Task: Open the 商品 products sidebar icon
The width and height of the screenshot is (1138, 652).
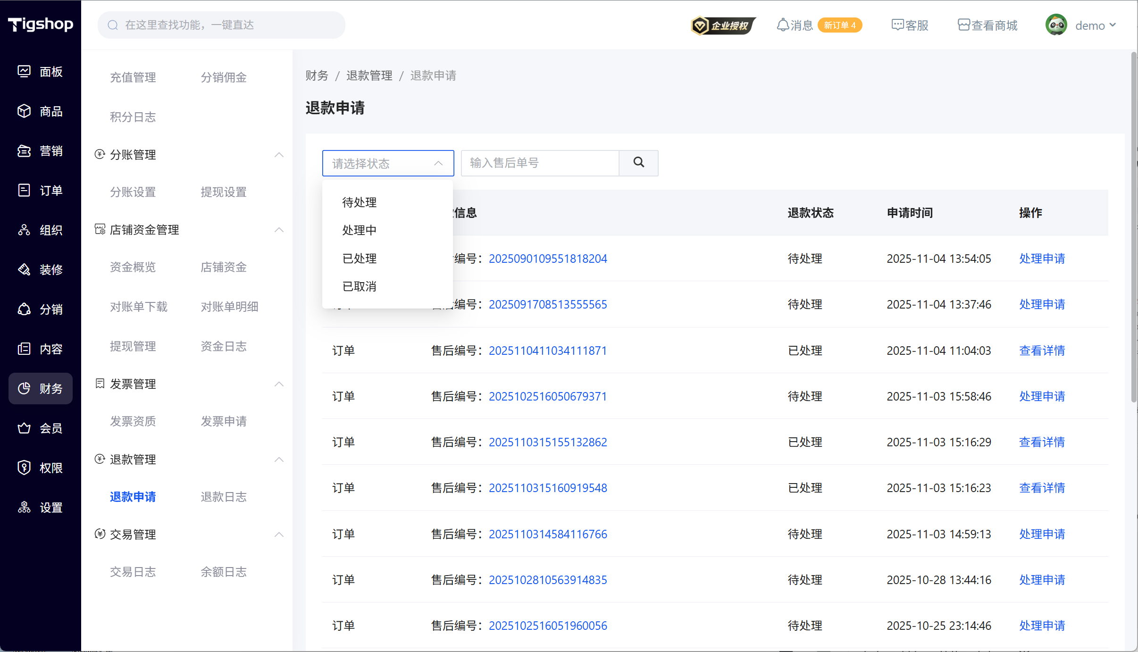Action: pyautogui.click(x=24, y=111)
